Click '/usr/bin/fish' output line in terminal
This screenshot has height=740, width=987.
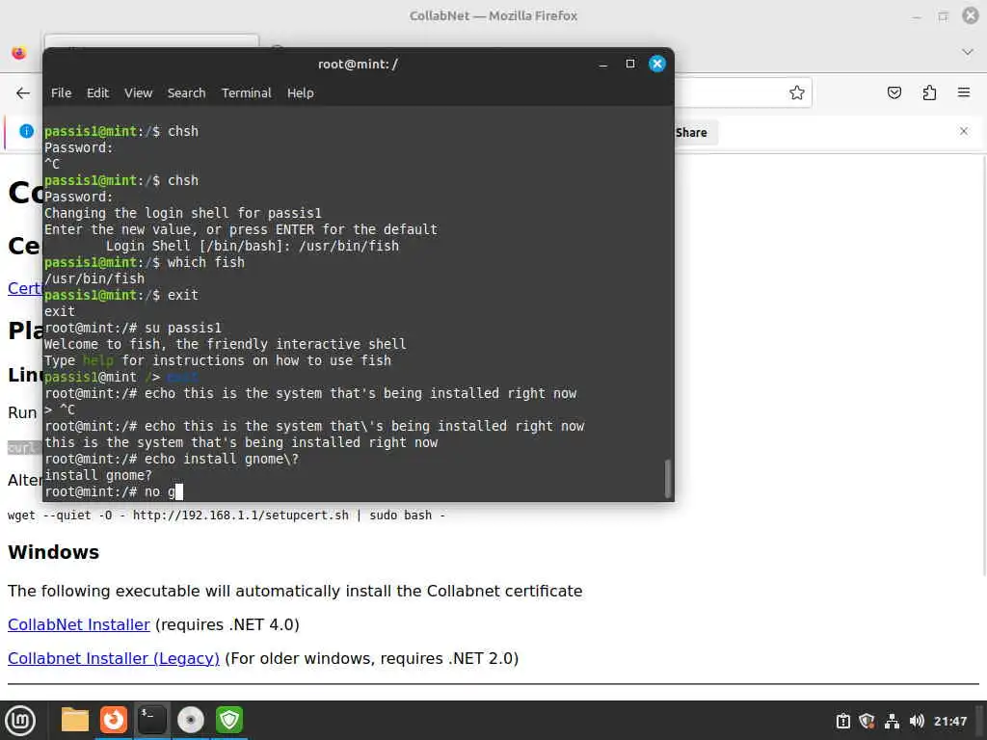coord(93,278)
